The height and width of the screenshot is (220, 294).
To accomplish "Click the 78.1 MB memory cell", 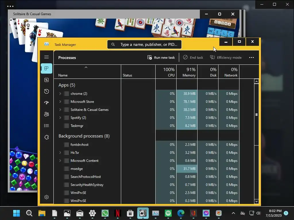I will tap(187, 102).
